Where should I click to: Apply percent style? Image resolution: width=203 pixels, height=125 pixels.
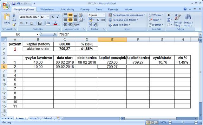[98, 20]
